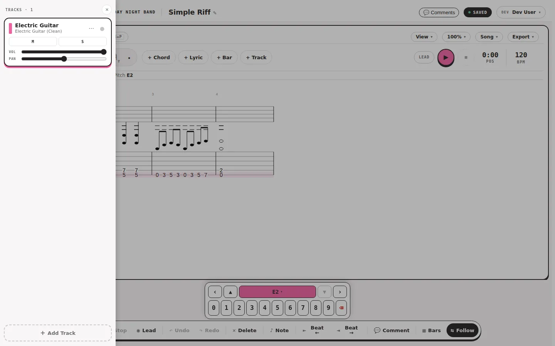Image resolution: width=555 pixels, height=346 pixels.
Task: Enter fret 0 on keypad
Action: click(x=214, y=308)
